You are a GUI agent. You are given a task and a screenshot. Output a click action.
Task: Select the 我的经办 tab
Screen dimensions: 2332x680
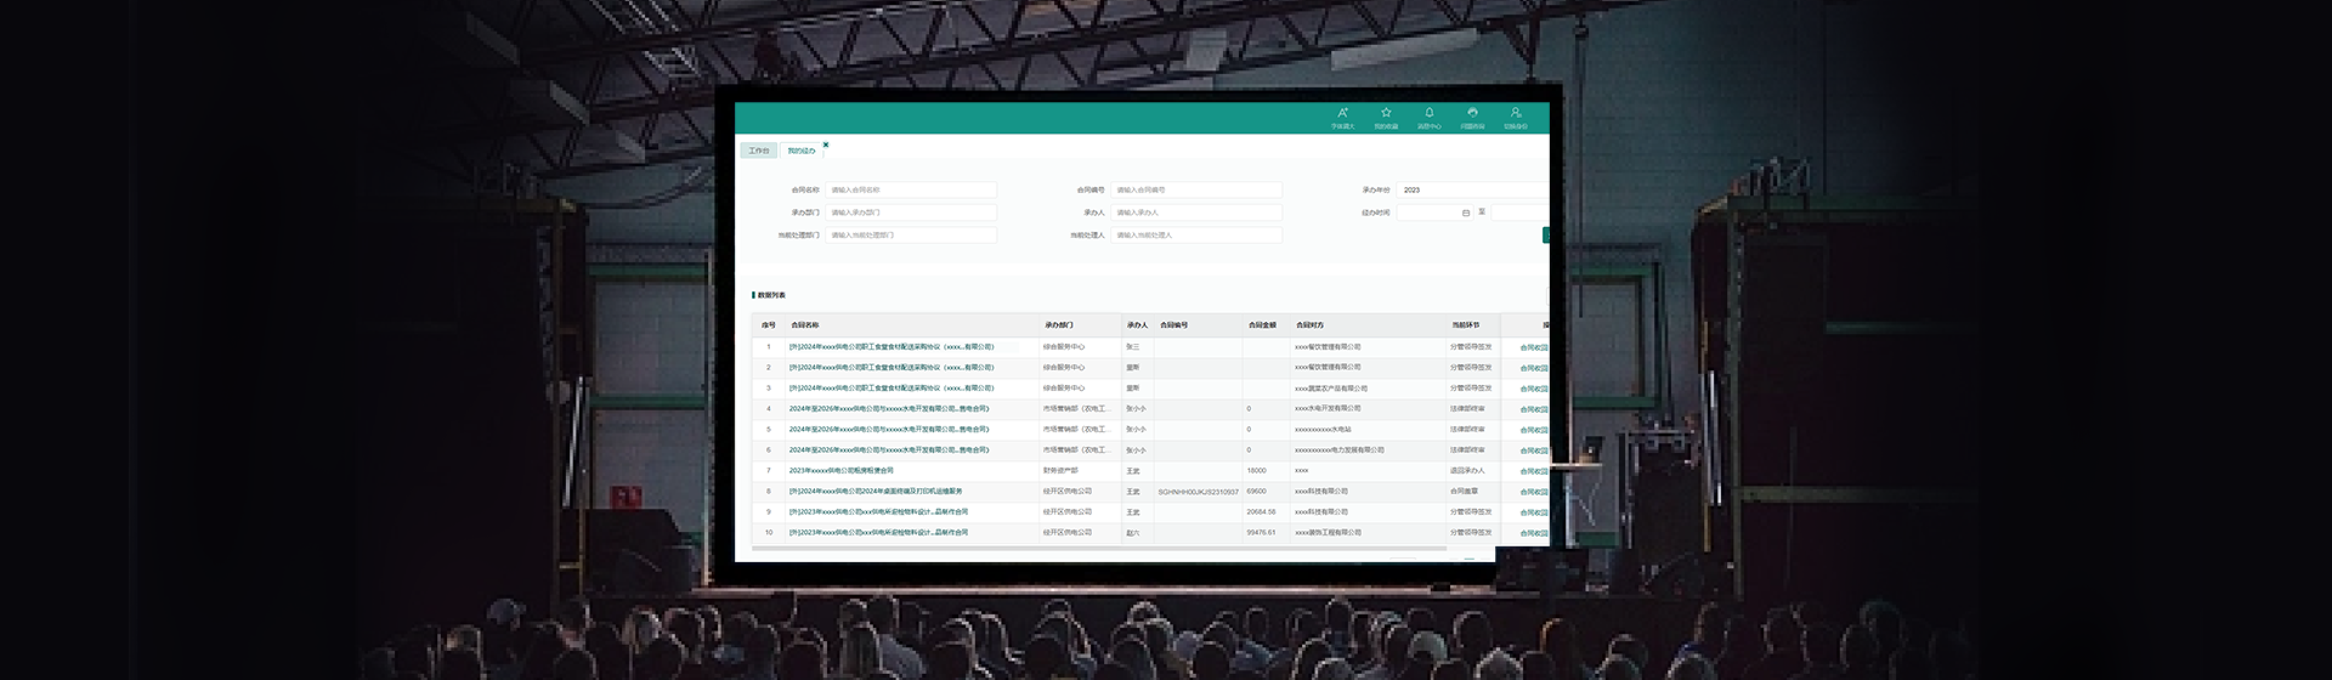tap(800, 151)
